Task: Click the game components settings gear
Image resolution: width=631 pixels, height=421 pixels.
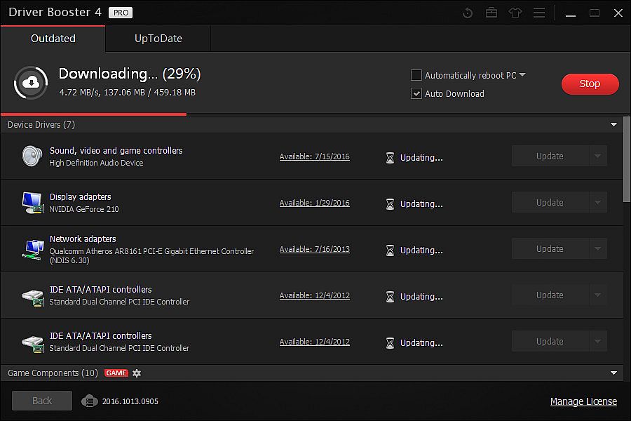Action: click(x=137, y=373)
